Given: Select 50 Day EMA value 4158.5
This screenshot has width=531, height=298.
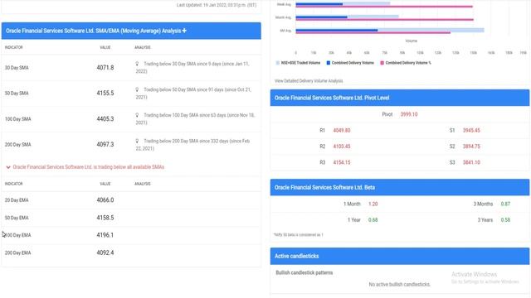Looking at the screenshot, I should coord(105,218).
